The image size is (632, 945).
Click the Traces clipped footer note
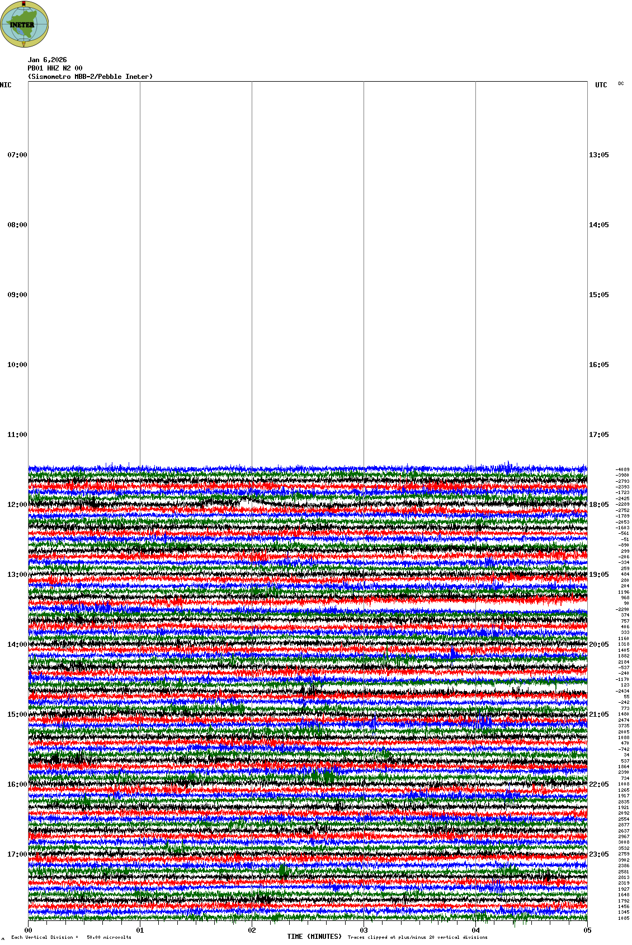pos(417,937)
